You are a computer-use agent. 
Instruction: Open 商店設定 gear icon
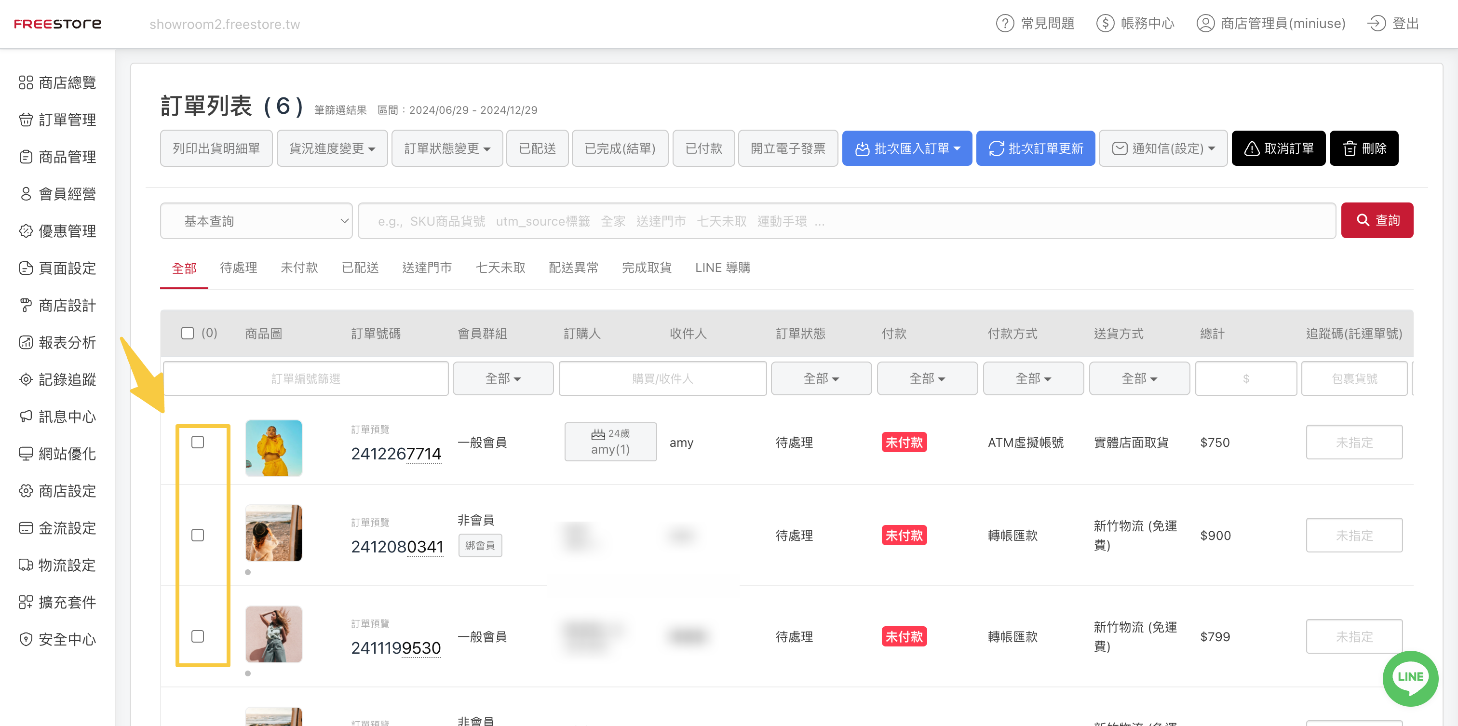(26, 491)
